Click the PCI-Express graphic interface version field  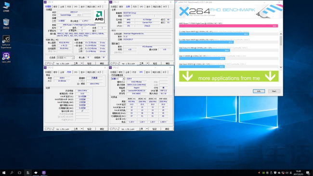coord(147,46)
